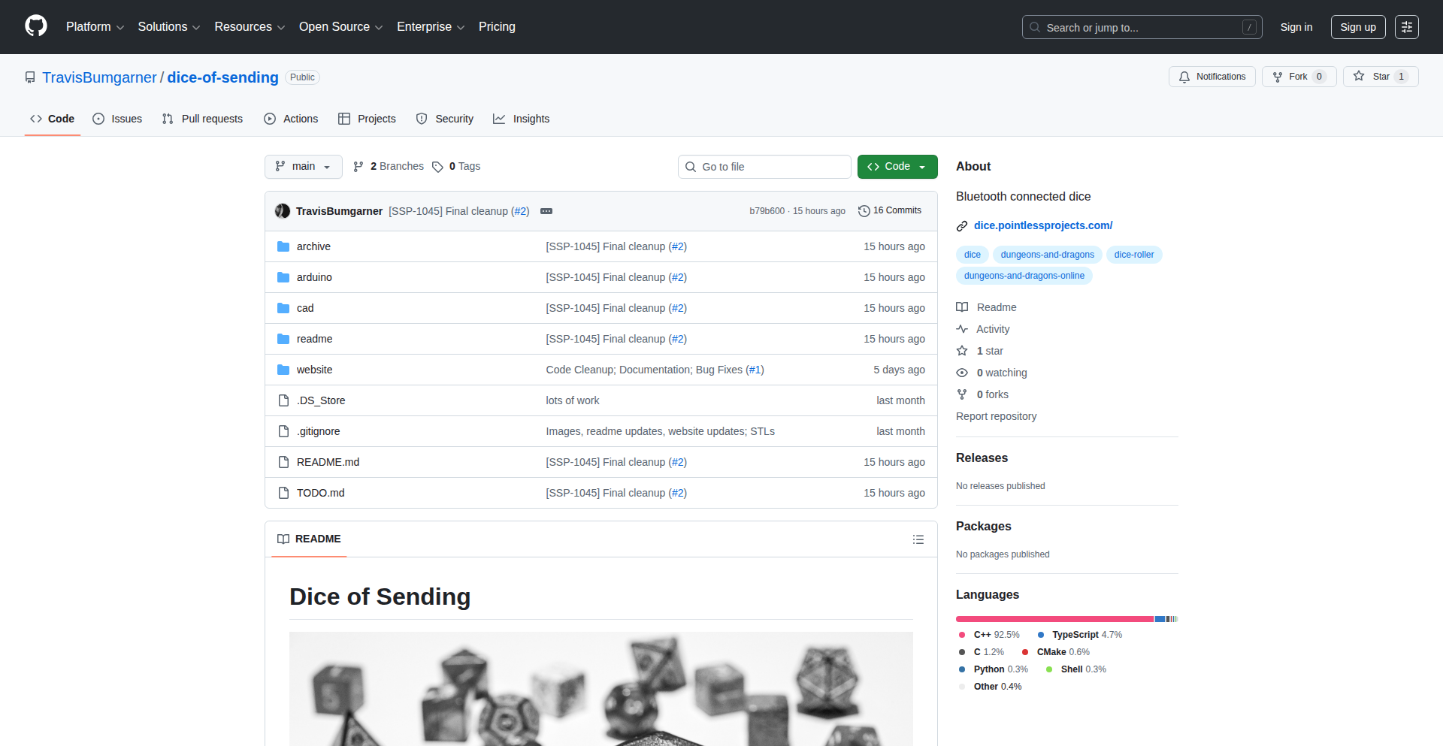Viewport: 1443px width, 746px height.
Task: Expand the Resources menu
Action: click(x=250, y=27)
